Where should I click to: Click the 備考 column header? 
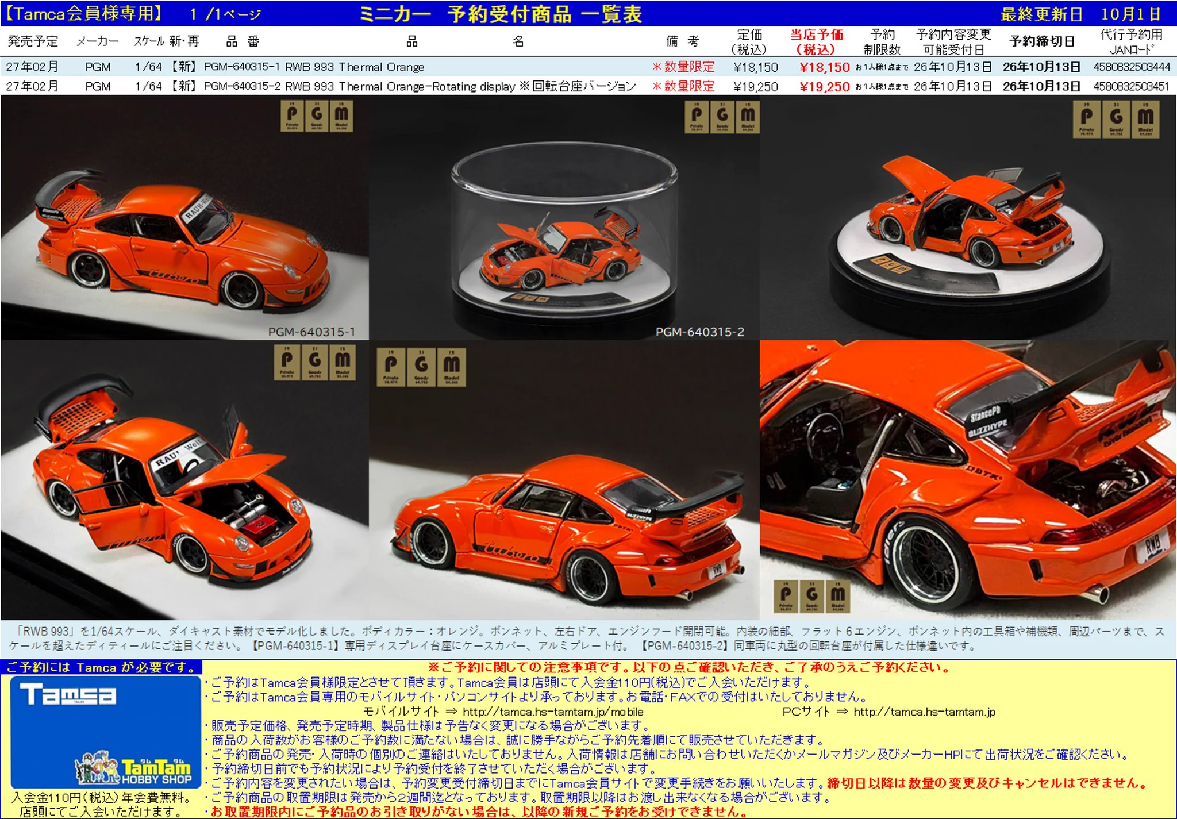click(x=683, y=41)
